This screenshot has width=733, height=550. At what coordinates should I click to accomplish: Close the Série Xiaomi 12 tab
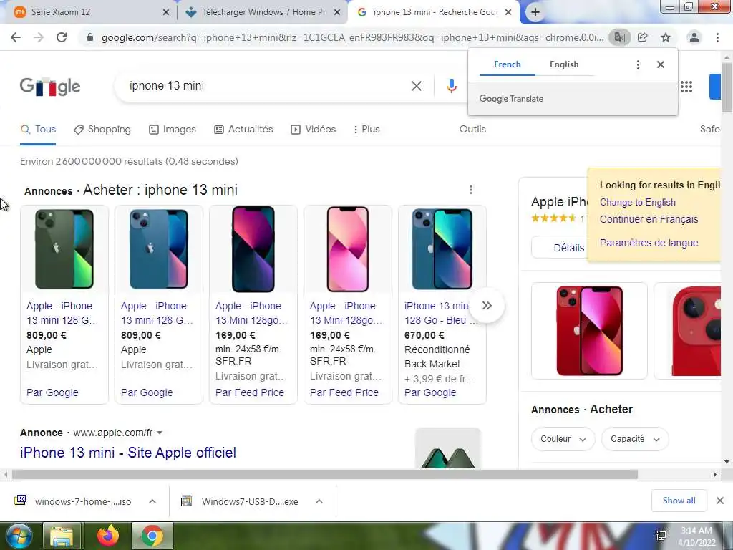(x=166, y=13)
